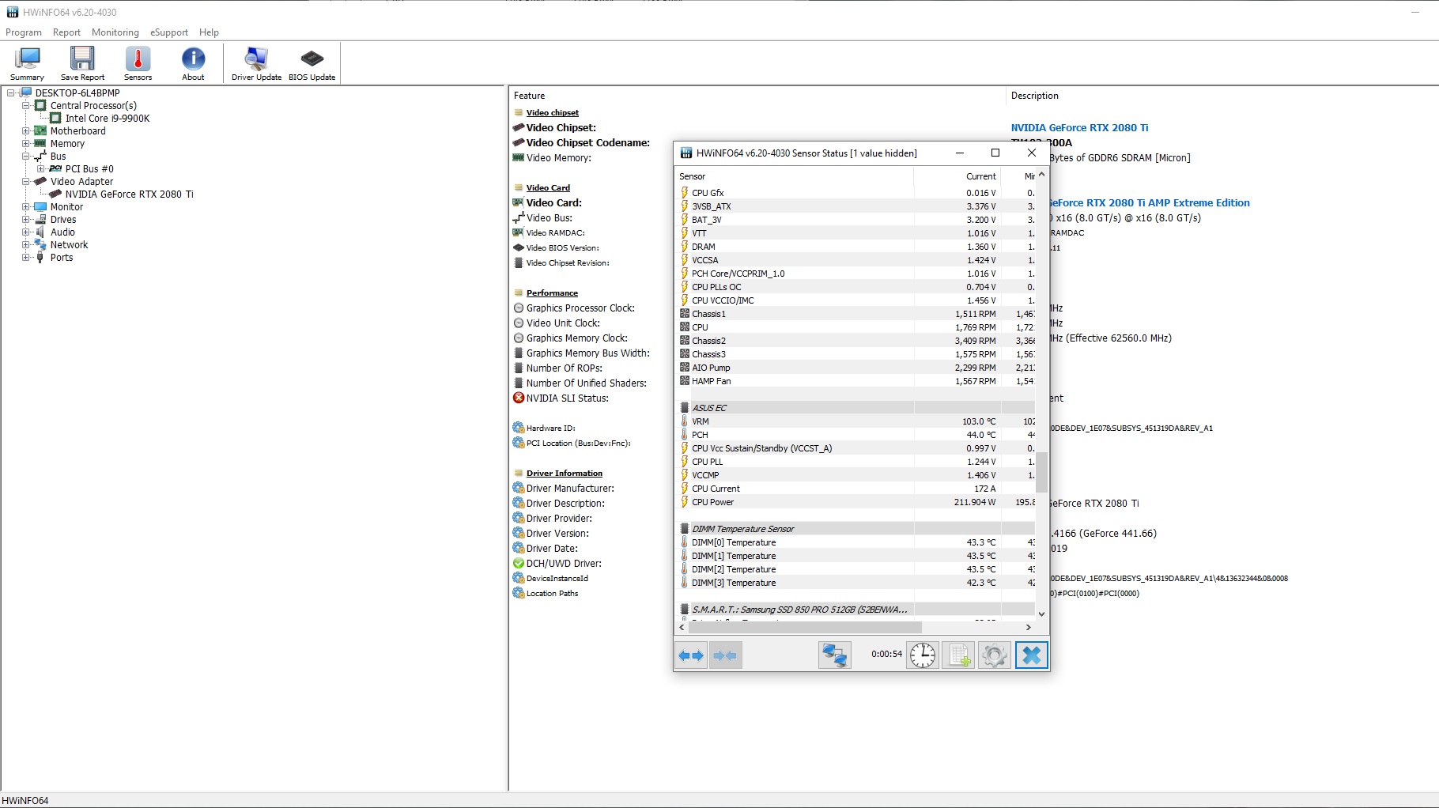Click the DIMM Temperature Sensor group header

[855, 529]
